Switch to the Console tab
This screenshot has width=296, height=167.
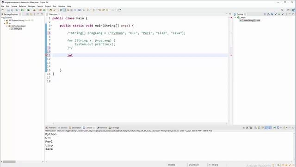pyautogui.click(x=89, y=128)
